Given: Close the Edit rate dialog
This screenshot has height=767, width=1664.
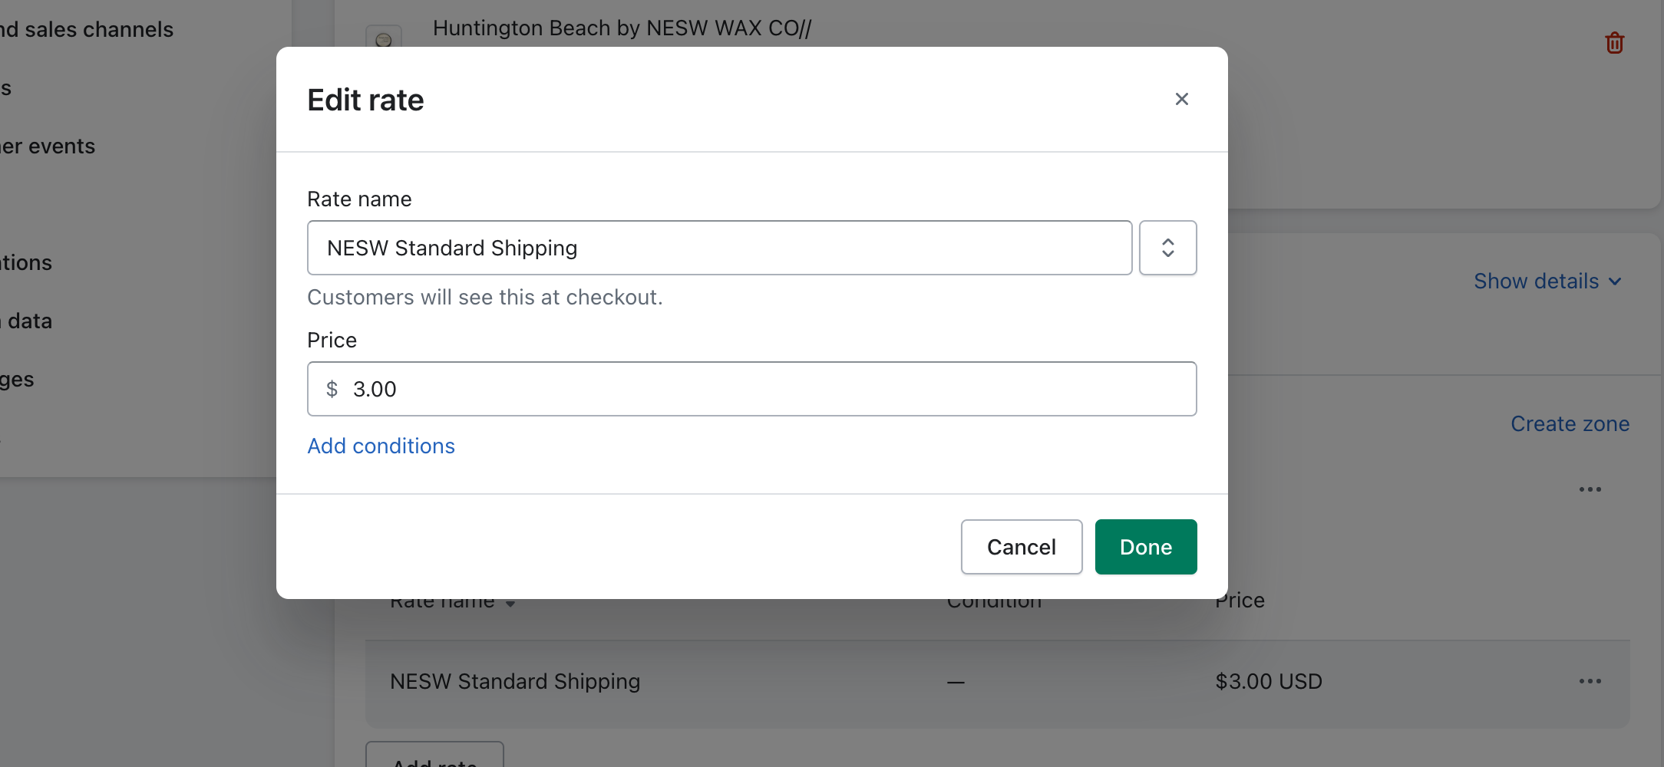Looking at the screenshot, I should pos(1181,99).
